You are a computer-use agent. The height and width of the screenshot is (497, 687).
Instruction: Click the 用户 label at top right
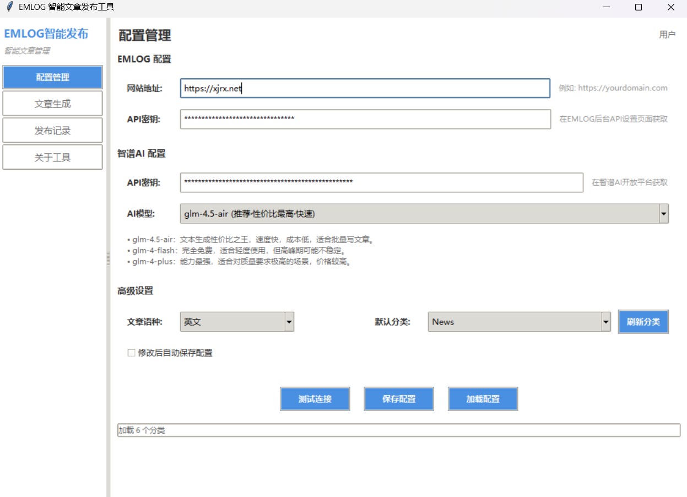click(667, 35)
